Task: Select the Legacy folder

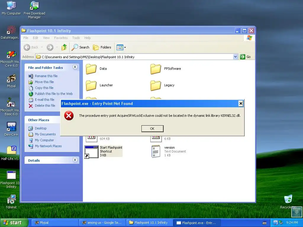Action: [162, 85]
